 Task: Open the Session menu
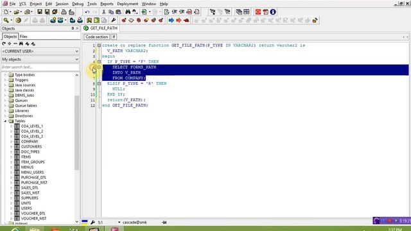click(62, 4)
